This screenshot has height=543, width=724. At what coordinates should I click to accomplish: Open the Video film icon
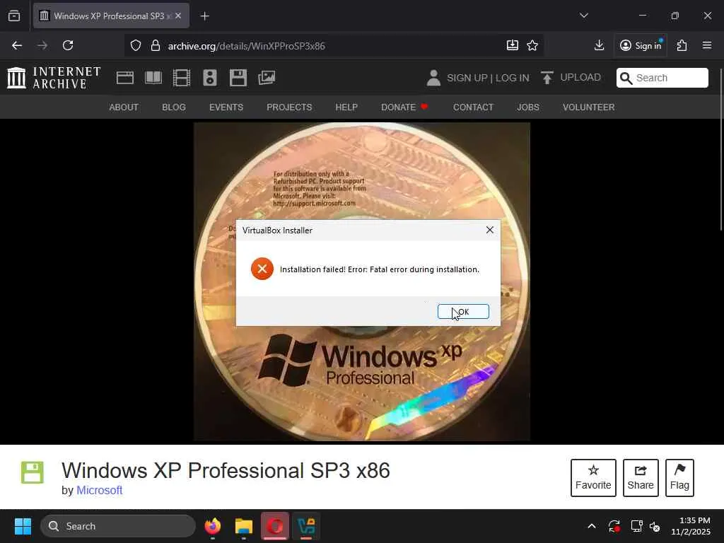coord(182,78)
